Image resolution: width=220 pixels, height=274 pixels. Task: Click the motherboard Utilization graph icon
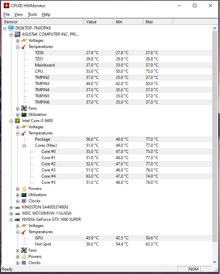[24, 115]
